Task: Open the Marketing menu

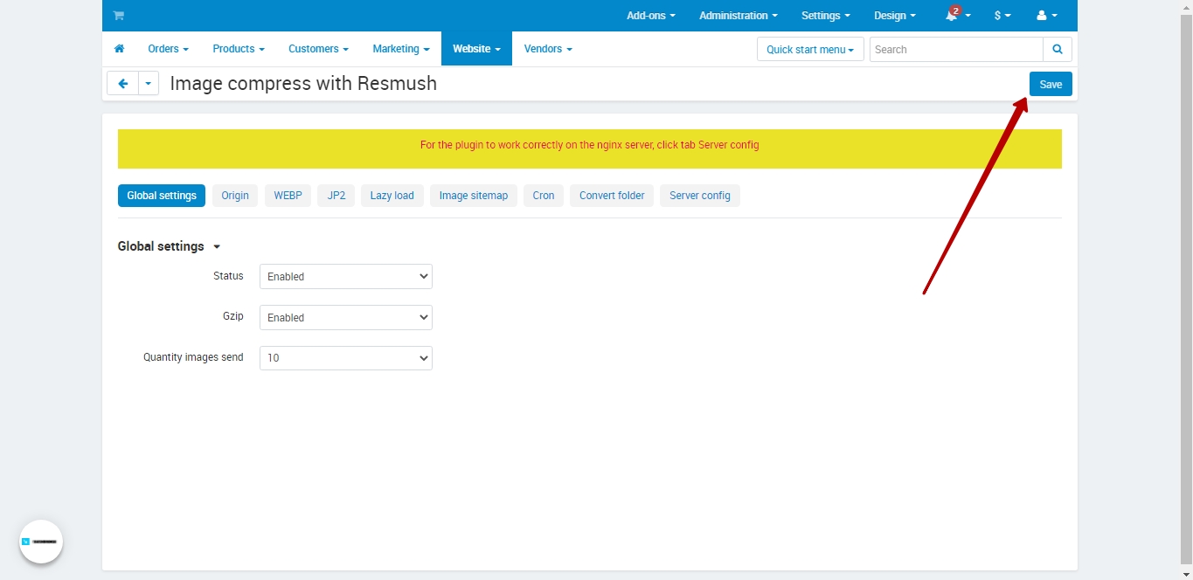Action: click(401, 49)
